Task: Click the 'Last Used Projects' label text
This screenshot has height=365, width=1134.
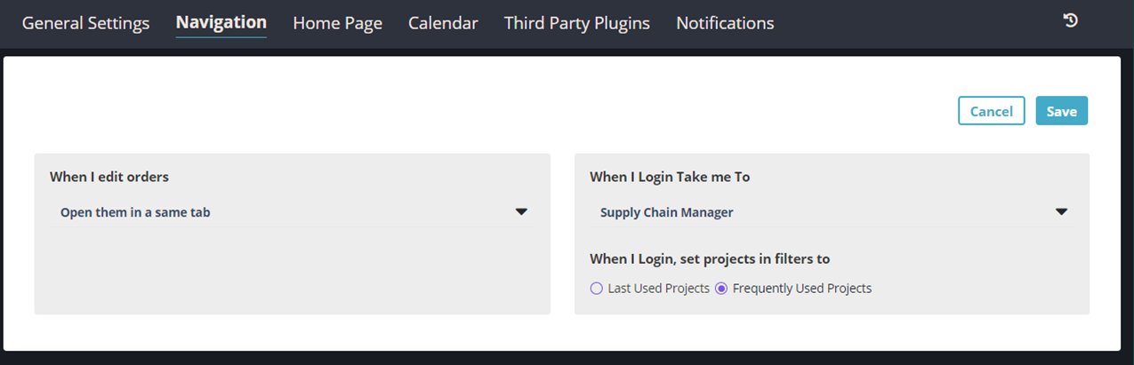Action: pyautogui.click(x=658, y=289)
